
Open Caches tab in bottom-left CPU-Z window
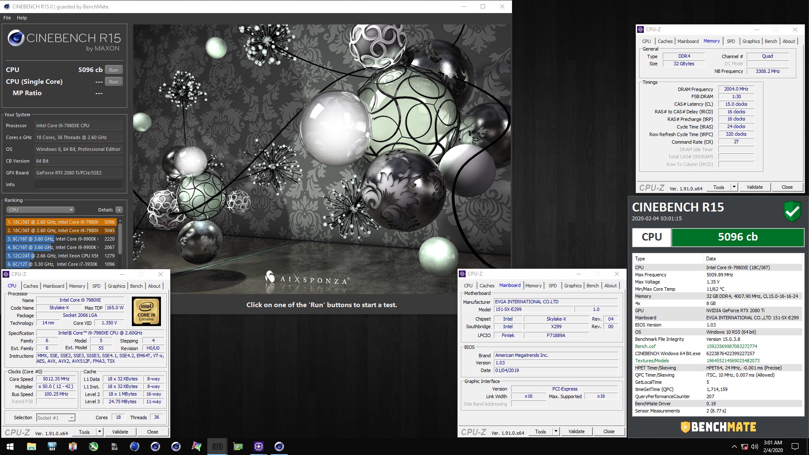coord(30,286)
